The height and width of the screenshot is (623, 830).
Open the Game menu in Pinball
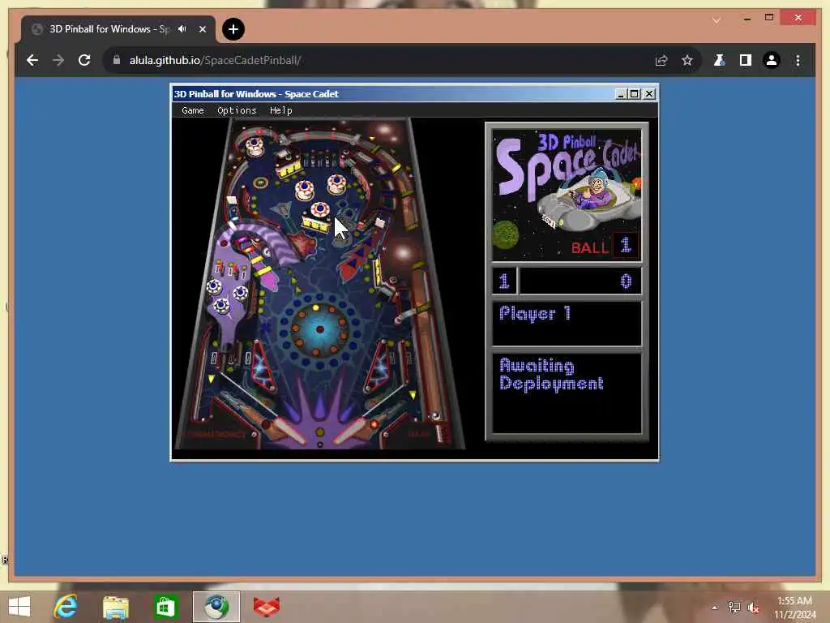point(193,110)
